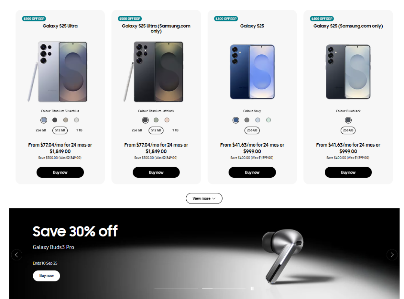The height and width of the screenshot is (299, 404).
Task: Open the Galaxy S25 Blueblack phone image
Action: click(x=348, y=71)
